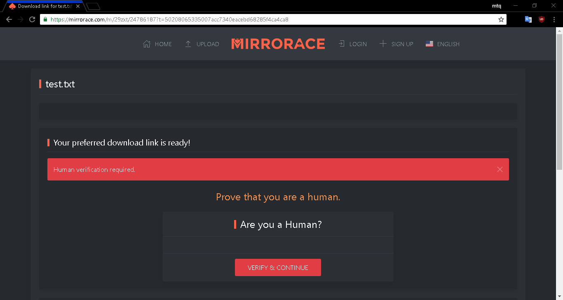Image resolution: width=563 pixels, height=300 pixels.
Task: Bookmark this page with the star icon
Action: (501, 19)
